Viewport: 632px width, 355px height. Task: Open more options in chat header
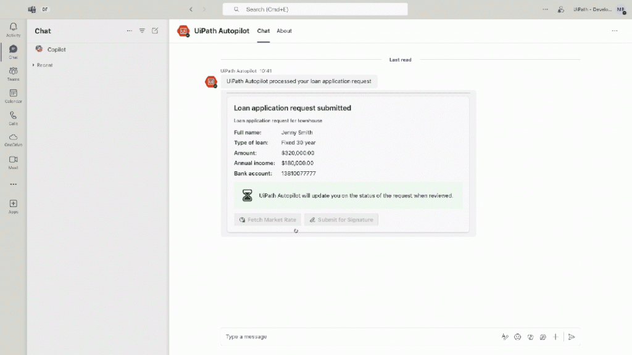(x=614, y=31)
